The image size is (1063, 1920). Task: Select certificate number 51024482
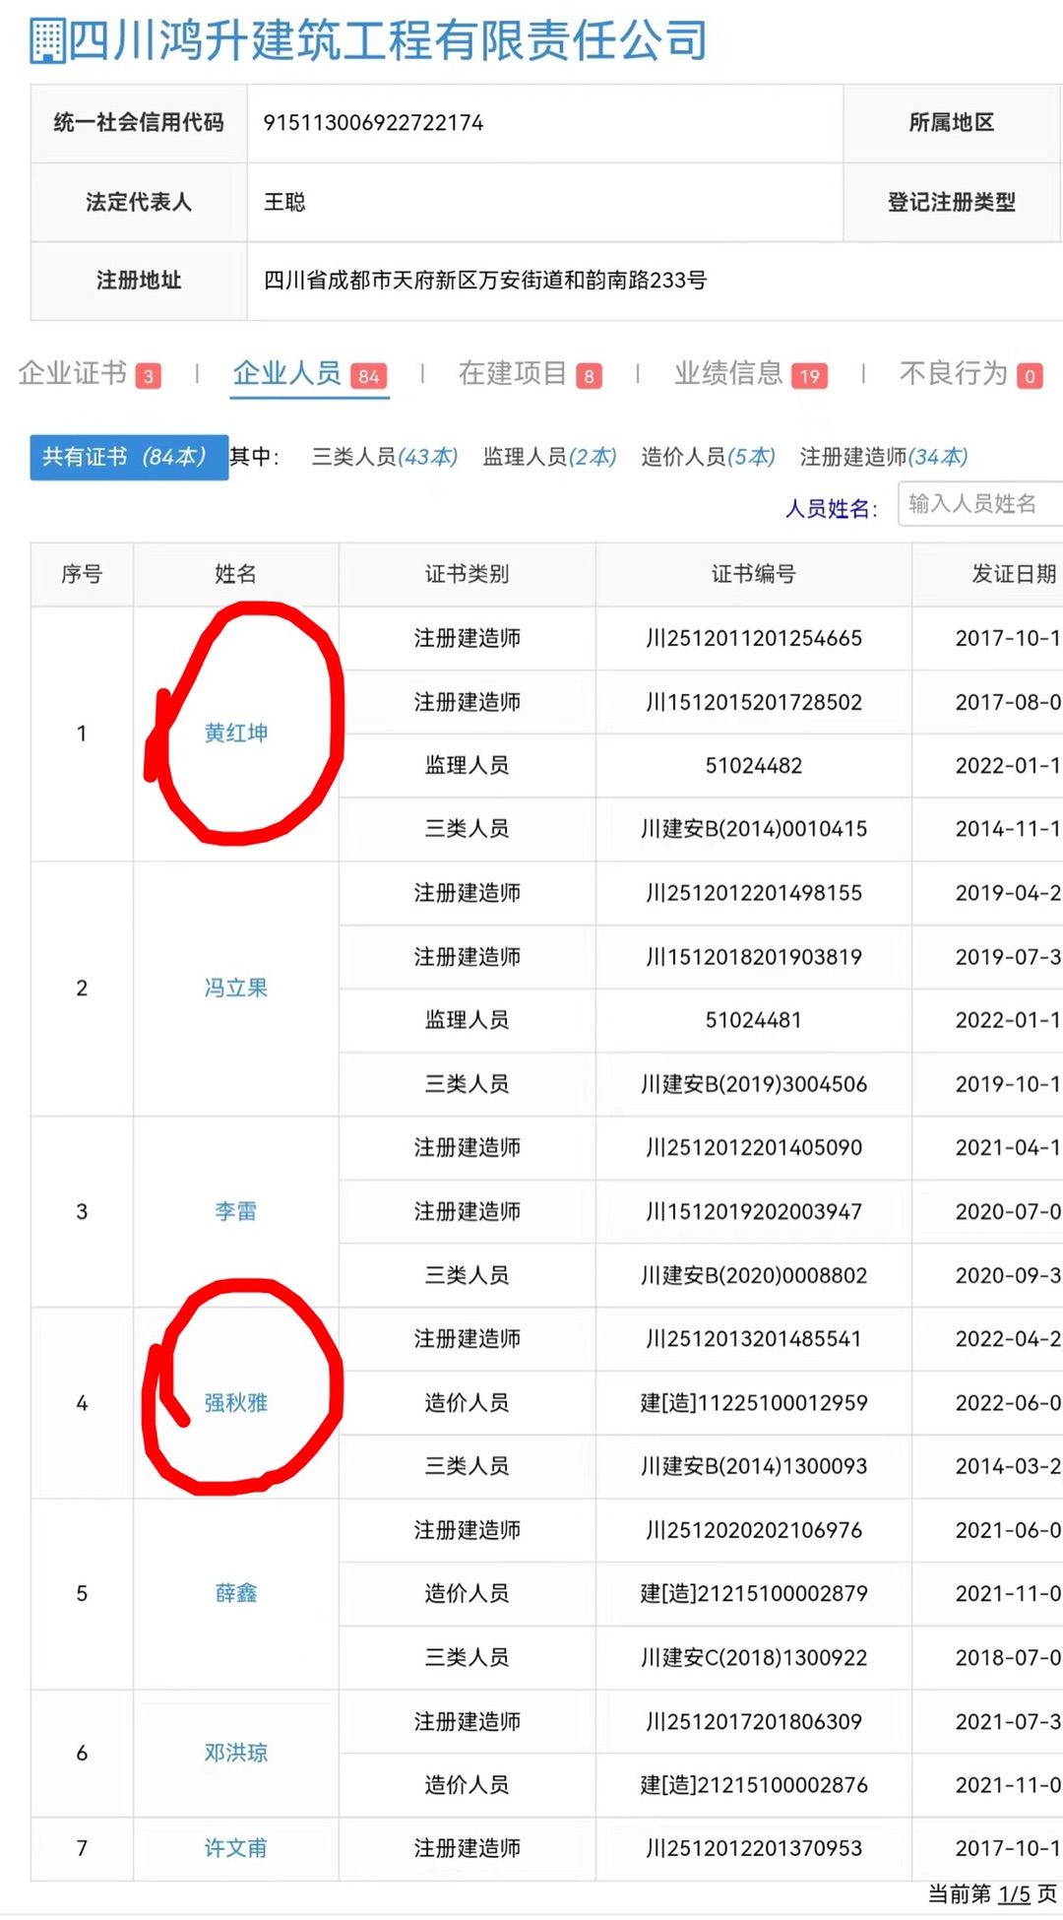(754, 766)
